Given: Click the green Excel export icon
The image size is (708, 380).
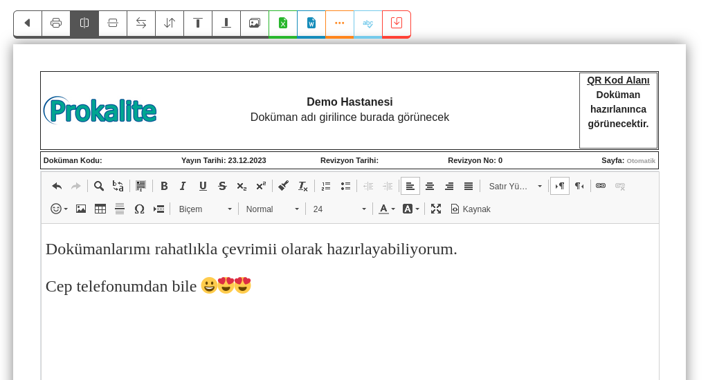Looking at the screenshot, I should (x=283, y=23).
